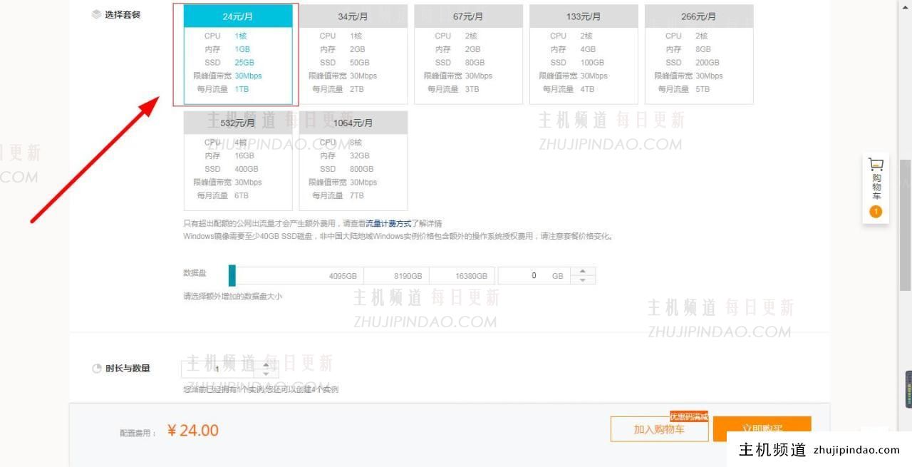This screenshot has width=912, height=467.
Task: Click the orange 立即购买 button
Action: 762,428
